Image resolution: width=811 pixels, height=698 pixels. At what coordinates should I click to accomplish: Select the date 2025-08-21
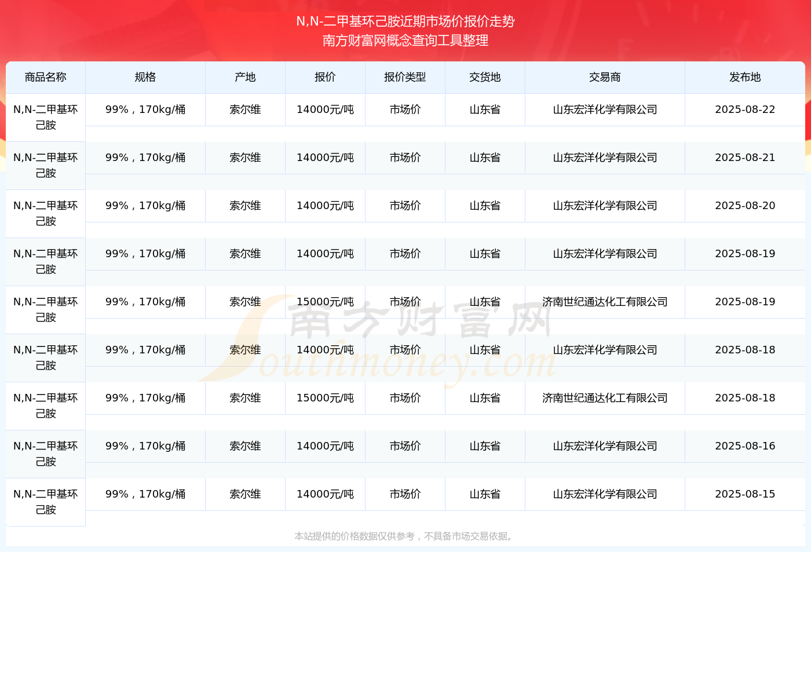click(x=745, y=158)
